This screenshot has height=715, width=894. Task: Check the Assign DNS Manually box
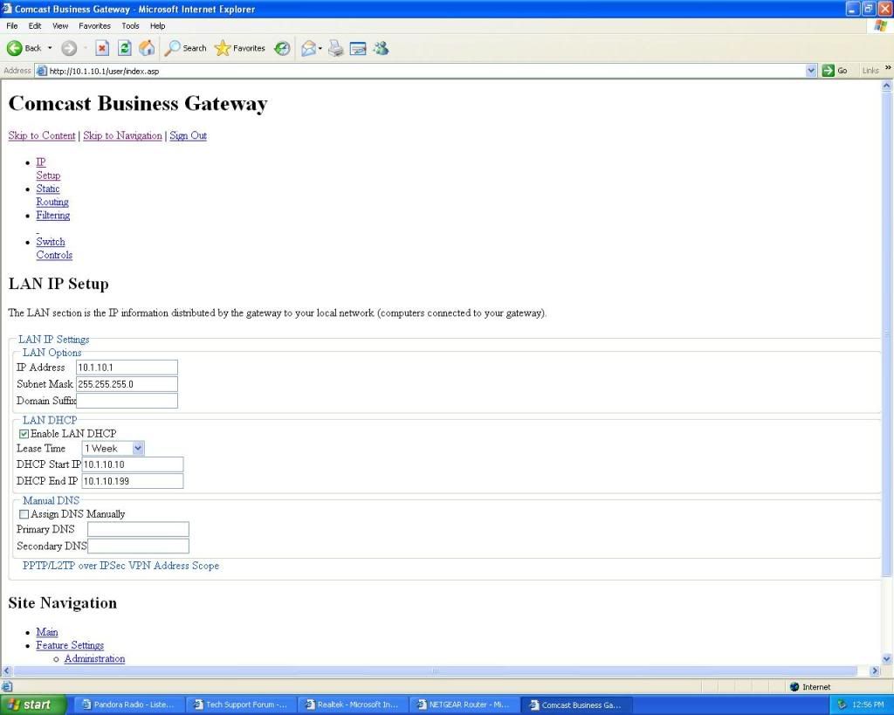24,514
